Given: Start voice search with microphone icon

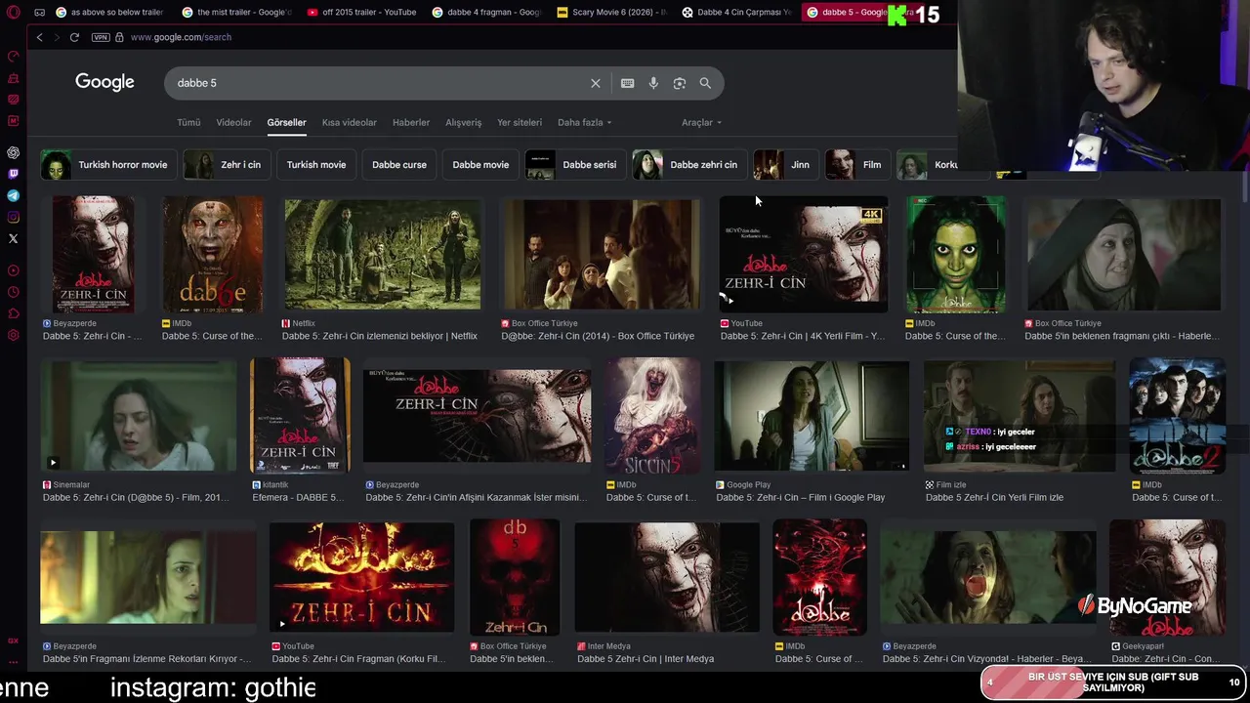Looking at the screenshot, I should (653, 83).
